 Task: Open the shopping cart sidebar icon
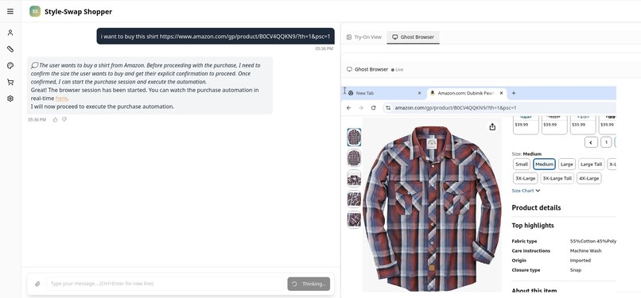(x=10, y=82)
